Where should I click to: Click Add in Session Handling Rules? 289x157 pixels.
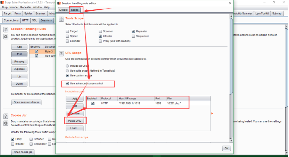pos(19,47)
